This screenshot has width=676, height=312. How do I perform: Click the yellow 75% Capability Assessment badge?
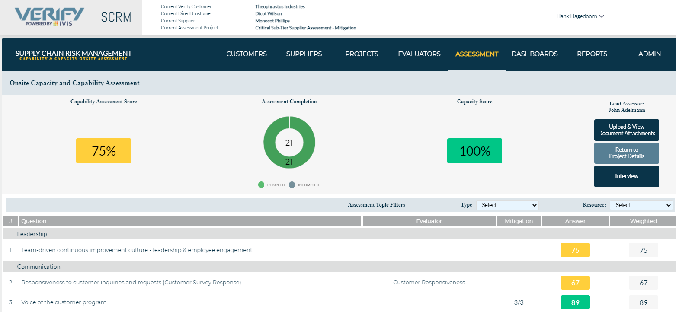click(x=103, y=151)
